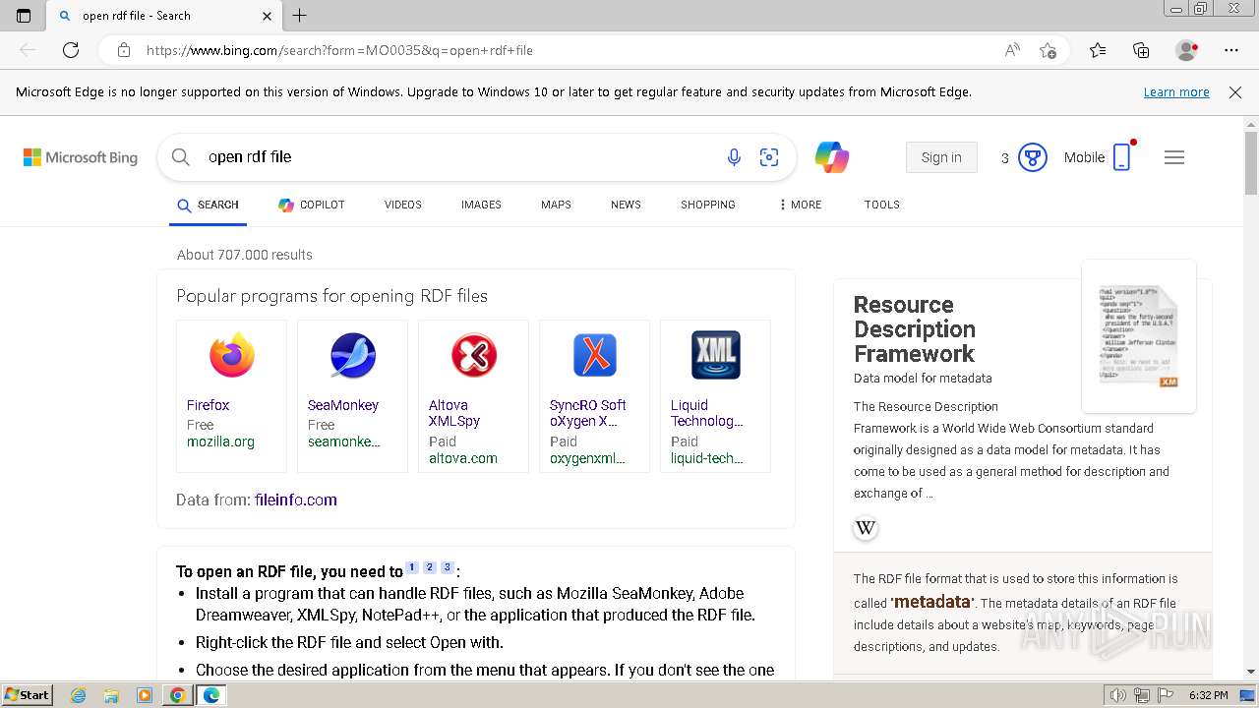
Task: Open the Firefox link
Action: coord(209,405)
